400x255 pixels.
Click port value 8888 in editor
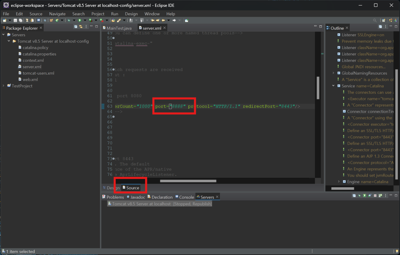178,106
